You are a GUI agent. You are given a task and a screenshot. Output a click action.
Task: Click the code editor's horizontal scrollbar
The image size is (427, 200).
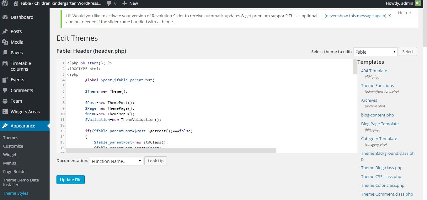coord(171,150)
